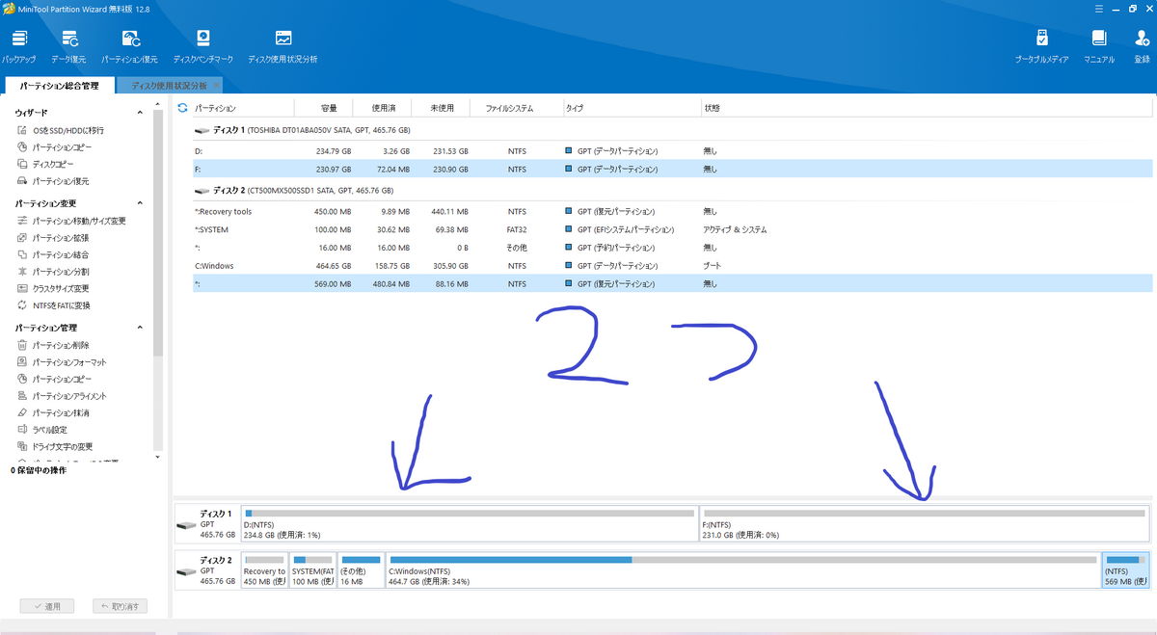Choose パーティション抹消 in the sidebar
The height and width of the screenshot is (635, 1157).
pos(54,412)
